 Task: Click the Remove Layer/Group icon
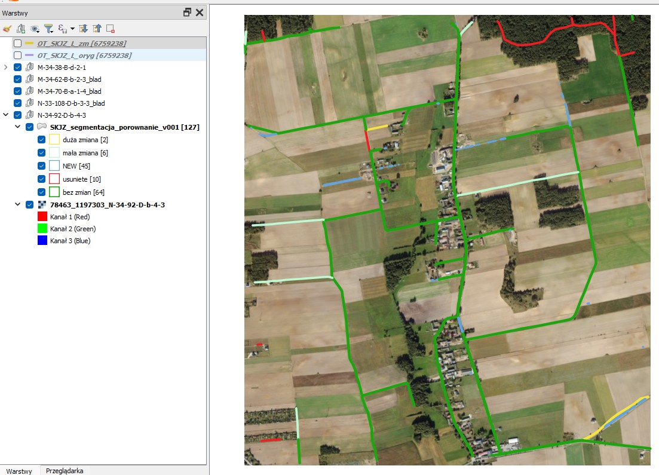pyautogui.click(x=111, y=28)
